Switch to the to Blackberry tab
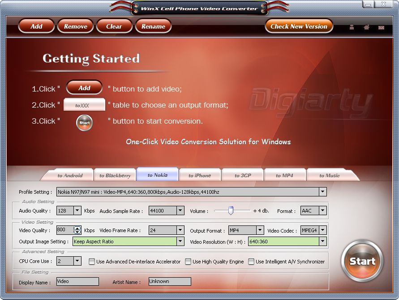The width and height of the screenshot is (399, 300). (x=115, y=175)
